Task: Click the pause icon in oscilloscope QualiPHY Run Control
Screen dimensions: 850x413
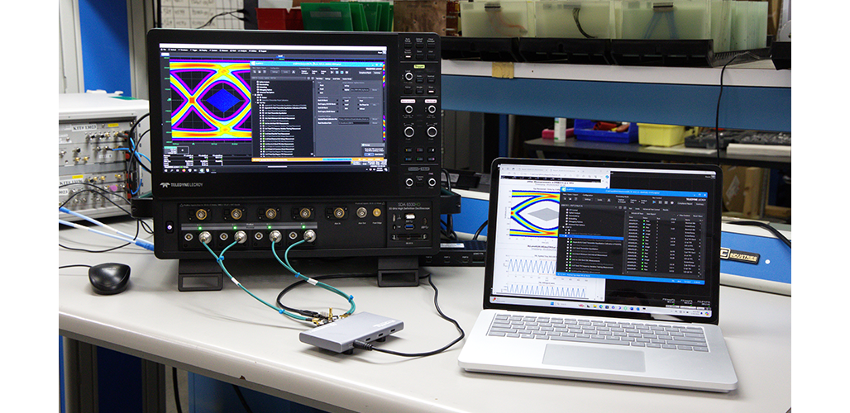Action: click(x=338, y=73)
